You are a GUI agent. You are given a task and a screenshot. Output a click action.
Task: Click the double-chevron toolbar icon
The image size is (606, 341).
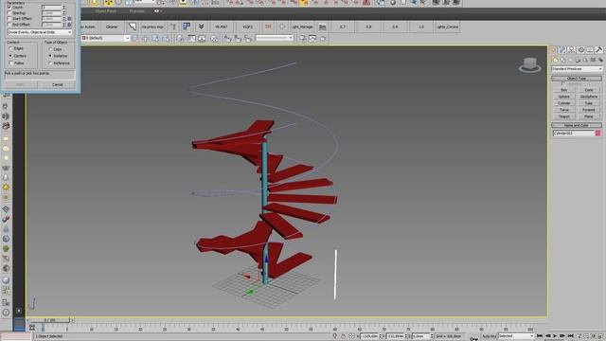coord(201,27)
